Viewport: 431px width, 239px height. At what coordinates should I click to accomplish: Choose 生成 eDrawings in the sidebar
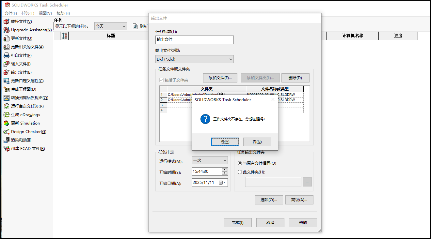click(22, 115)
